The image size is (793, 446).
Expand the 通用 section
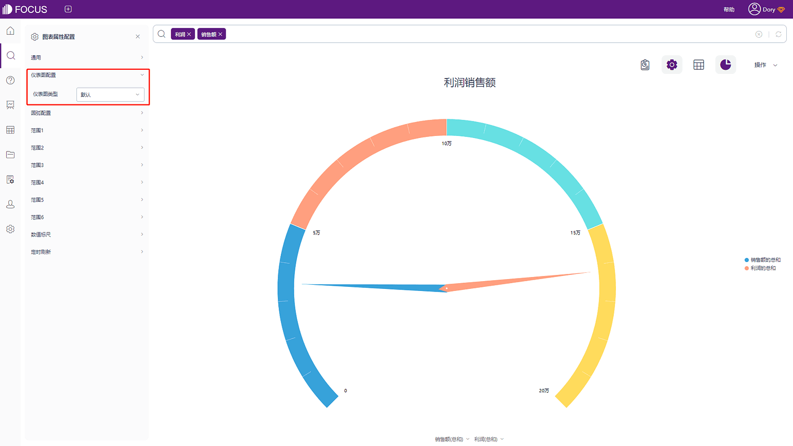(87, 57)
